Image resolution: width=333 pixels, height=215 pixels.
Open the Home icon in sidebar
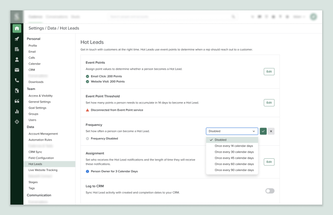point(17,29)
